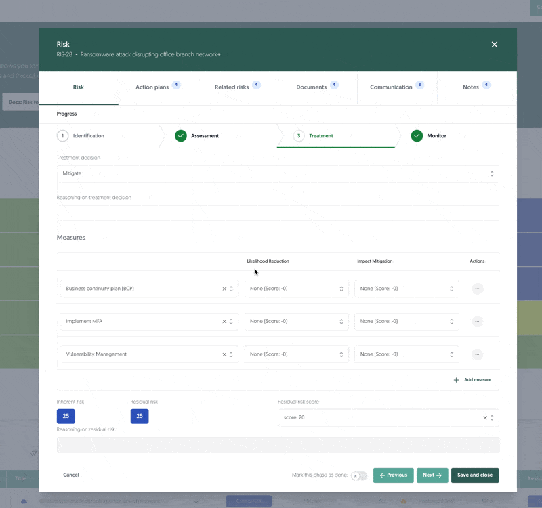Expand the Treatment decision dropdown
The image size is (542, 508).
[277, 174]
